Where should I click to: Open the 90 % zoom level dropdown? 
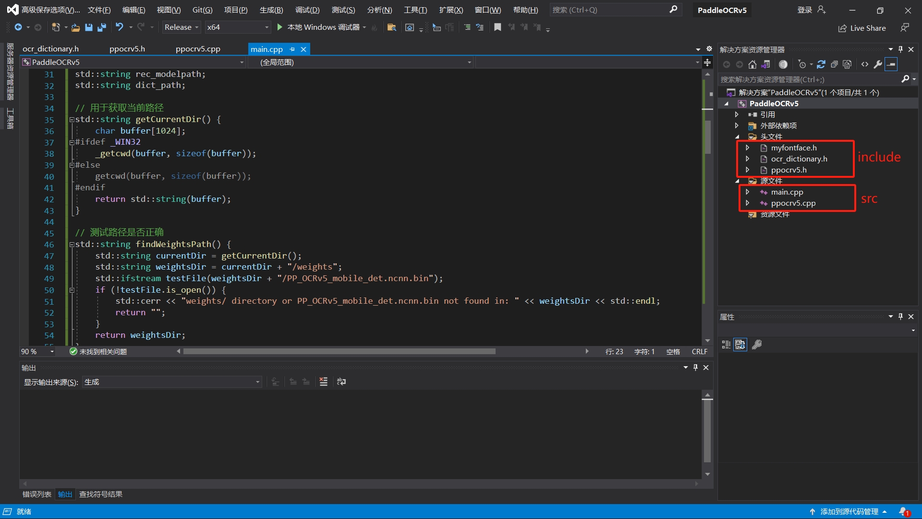point(37,352)
